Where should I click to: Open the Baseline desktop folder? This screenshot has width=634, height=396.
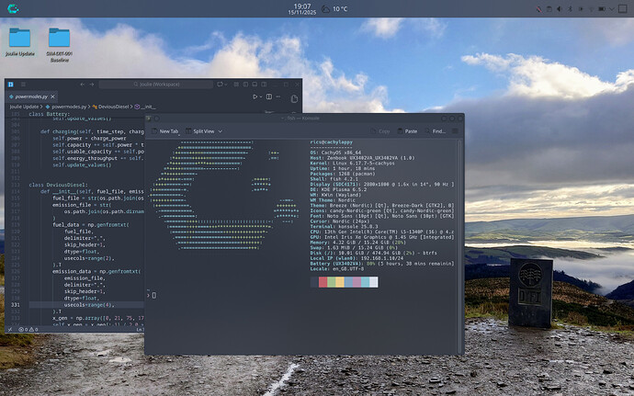point(60,45)
